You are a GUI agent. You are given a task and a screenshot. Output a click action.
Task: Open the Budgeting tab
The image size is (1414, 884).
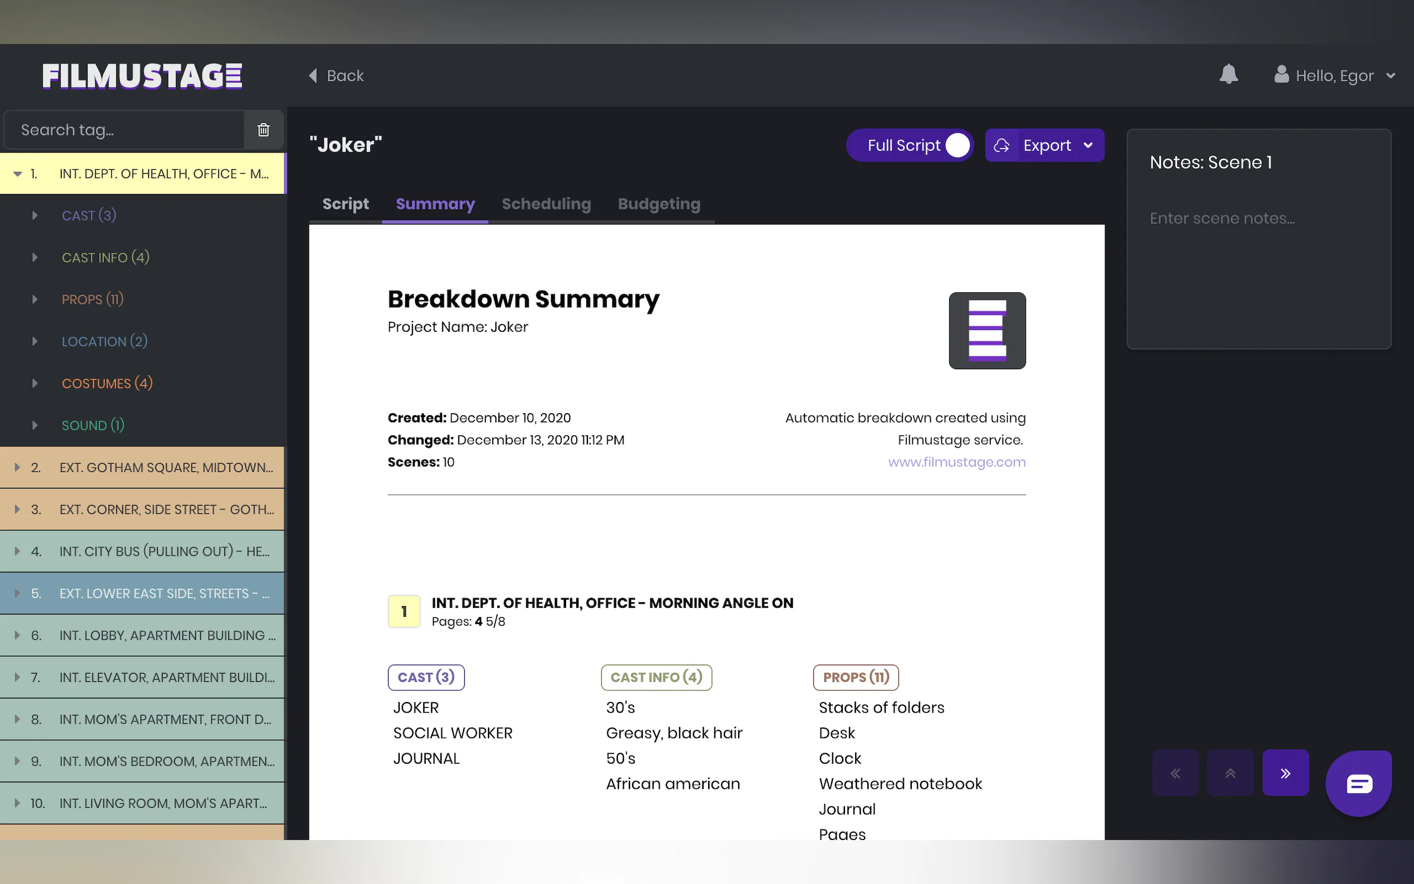(659, 204)
